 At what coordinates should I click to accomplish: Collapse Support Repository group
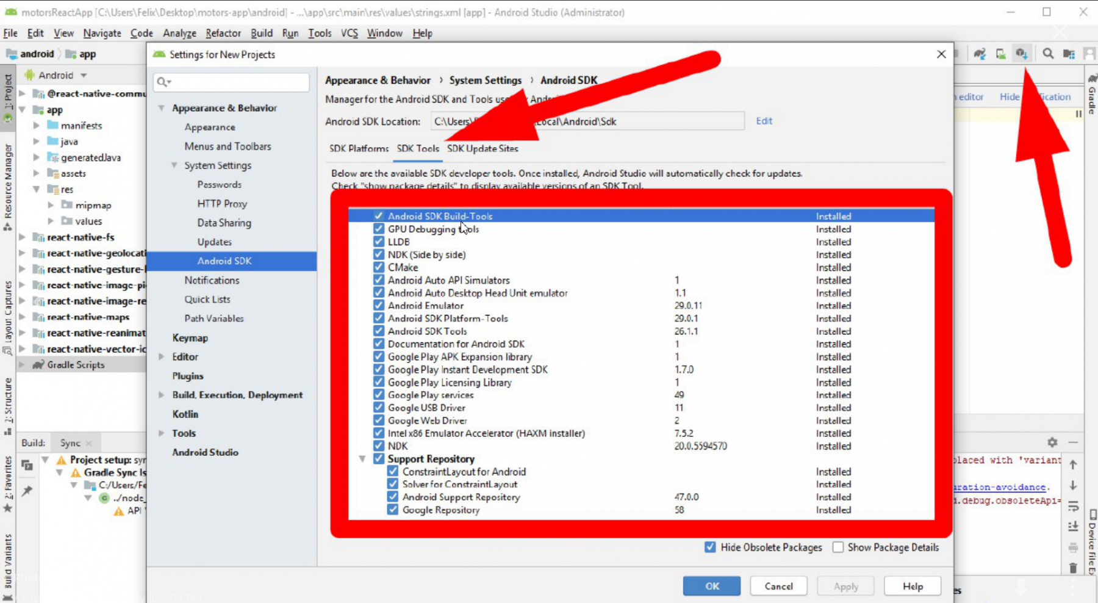(x=362, y=459)
